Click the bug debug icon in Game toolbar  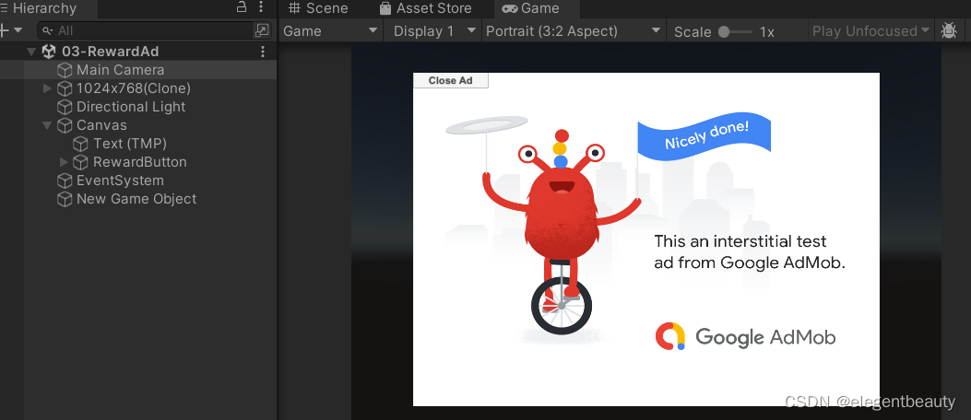948,31
